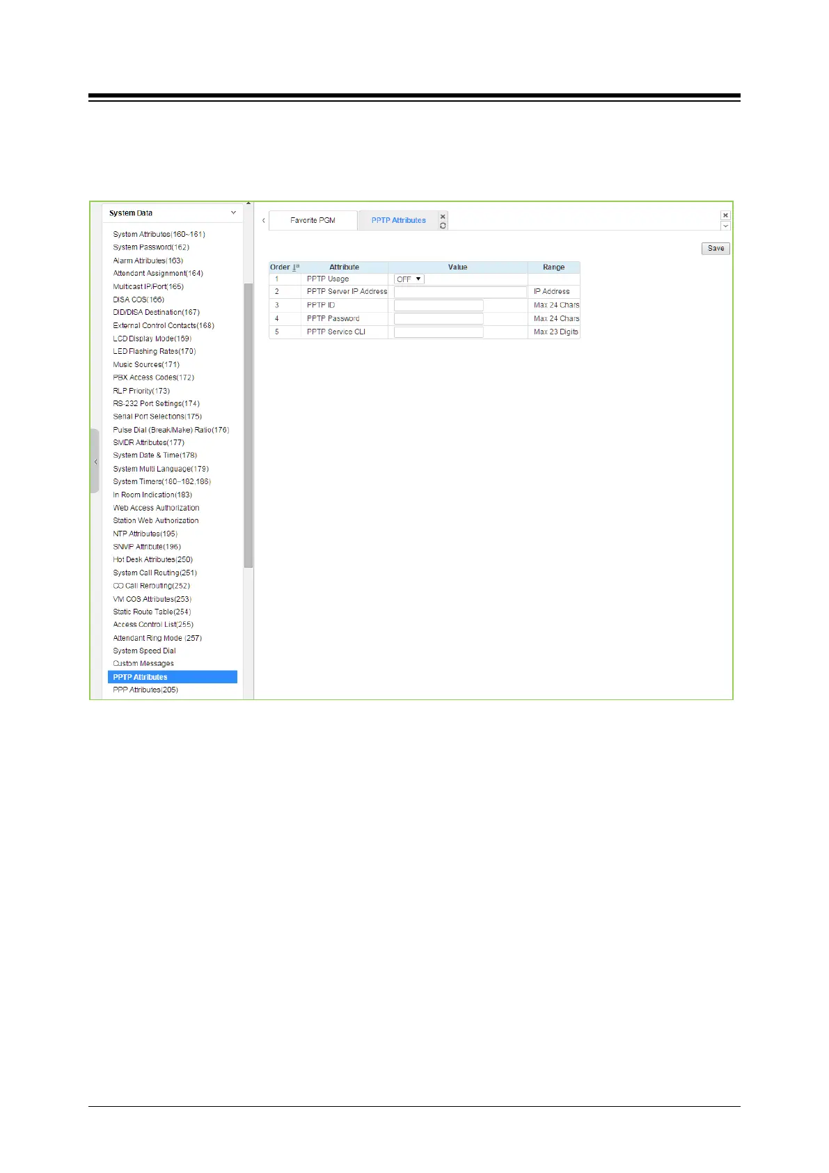Select the PPTP Attributes tab
This screenshot has height=1173, width=829.
[x=398, y=220]
